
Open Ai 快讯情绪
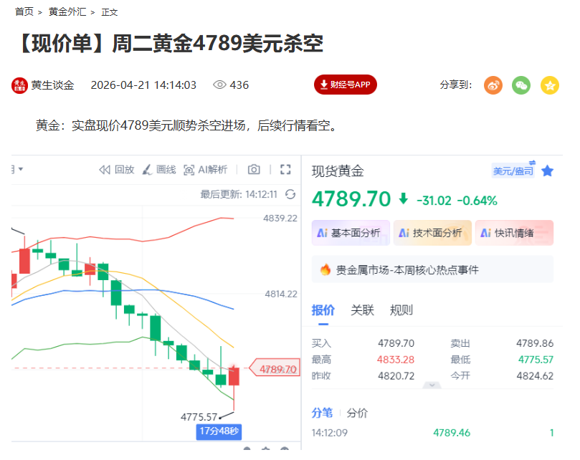coord(514,233)
